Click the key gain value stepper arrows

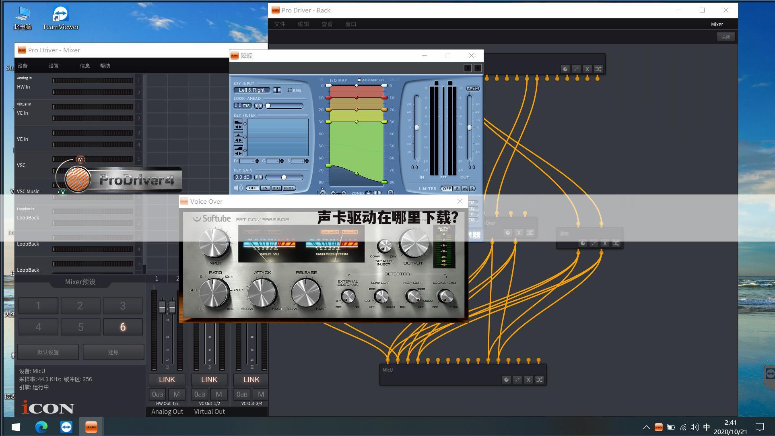(258, 178)
